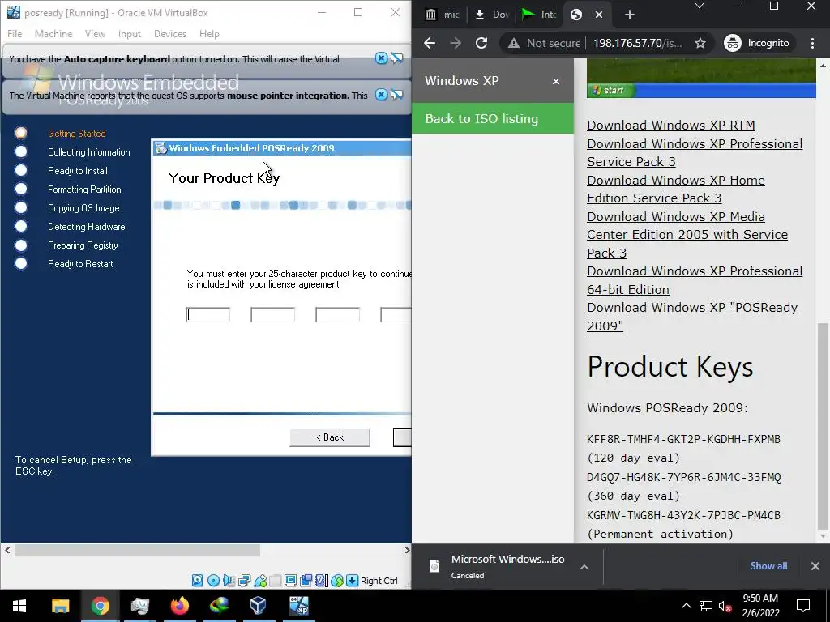Close the Windows XP sidebar panel
The height and width of the screenshot is (622, 830).
(x=556, y=82)
